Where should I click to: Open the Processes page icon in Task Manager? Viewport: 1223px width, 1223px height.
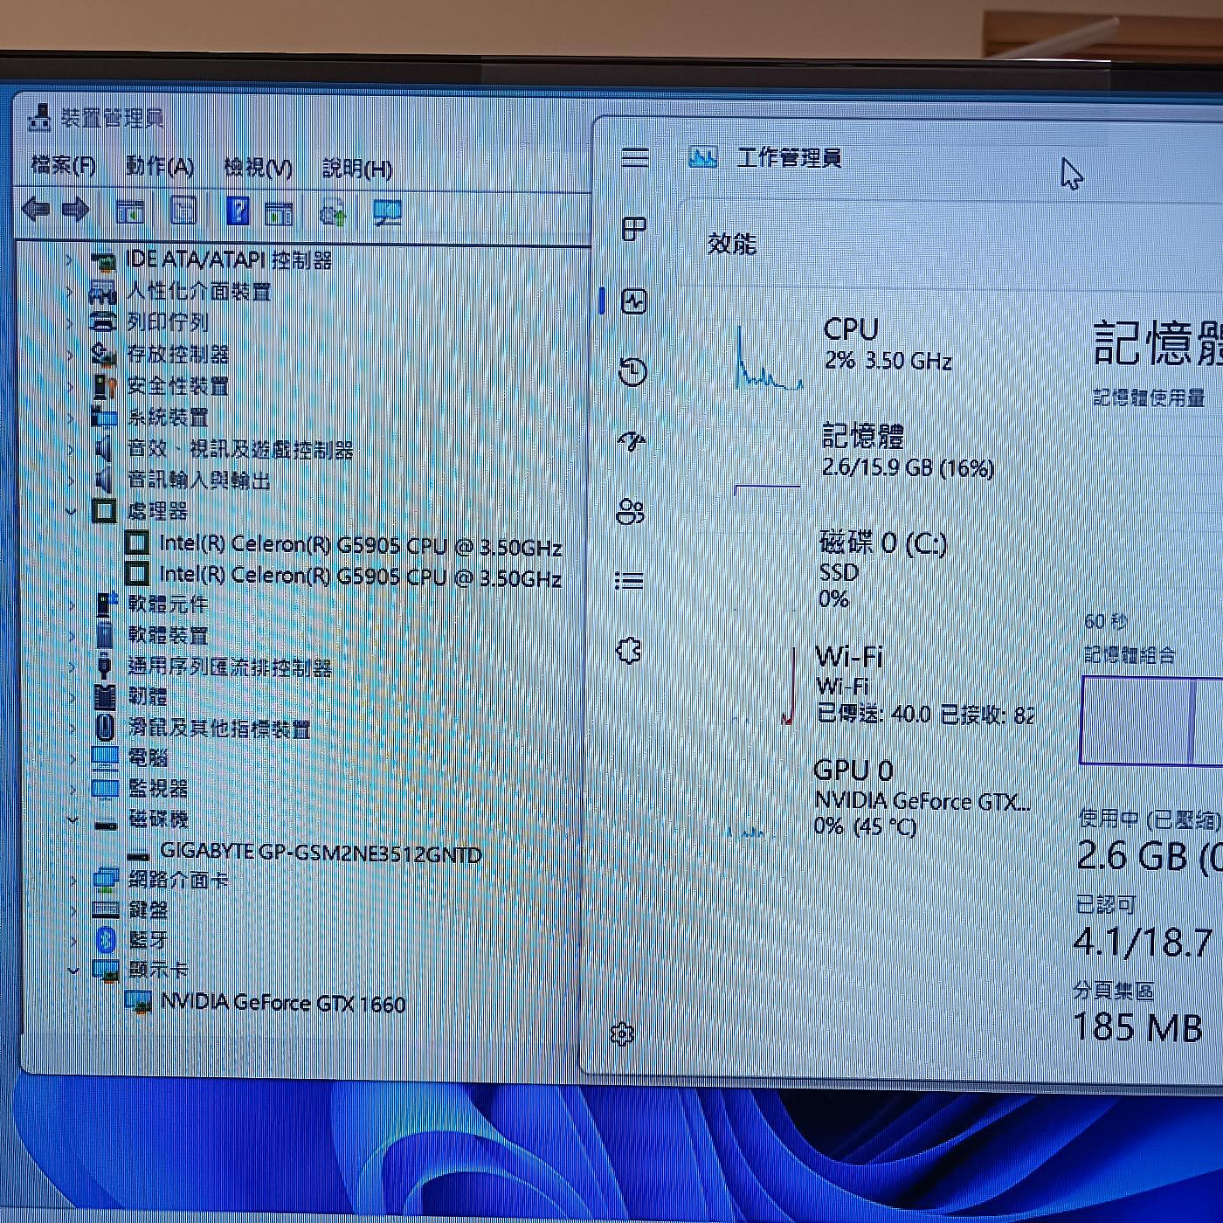[x=633, y=230]
